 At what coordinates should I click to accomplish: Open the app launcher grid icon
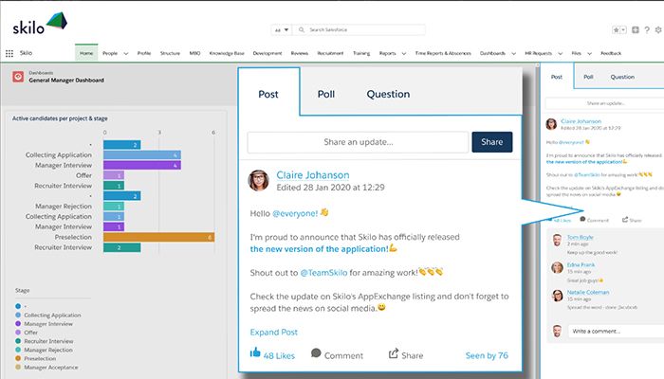click(x=9, y=53)
